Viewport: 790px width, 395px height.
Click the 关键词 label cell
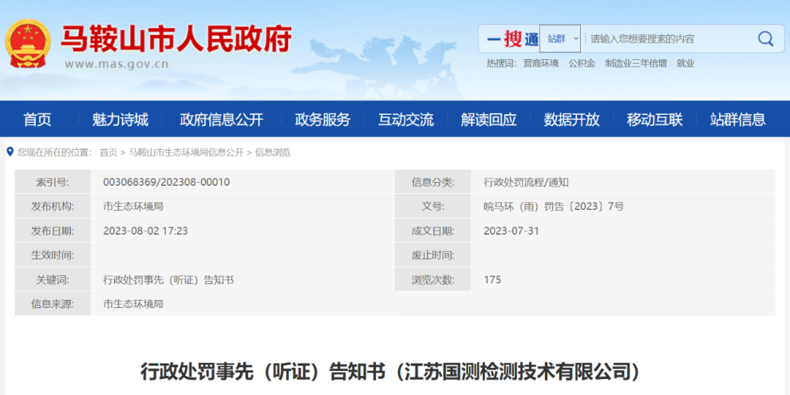(53, 279)
